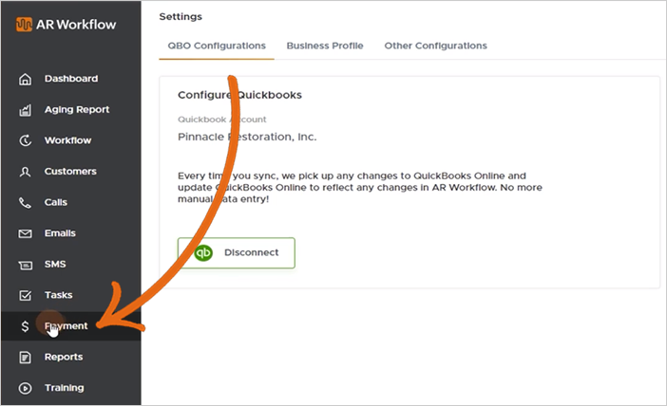
Task: Open the Payment menu item
Action: [67, 326]
